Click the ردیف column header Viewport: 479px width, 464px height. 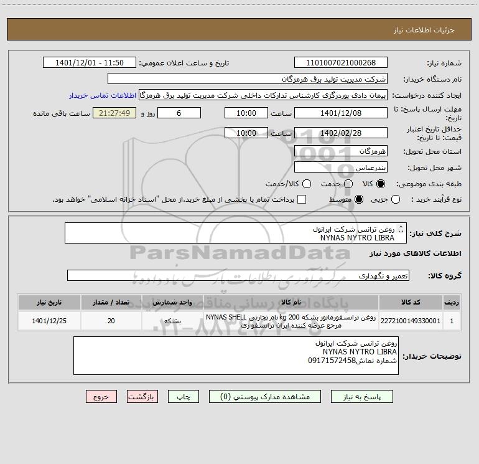pos(452,302)
